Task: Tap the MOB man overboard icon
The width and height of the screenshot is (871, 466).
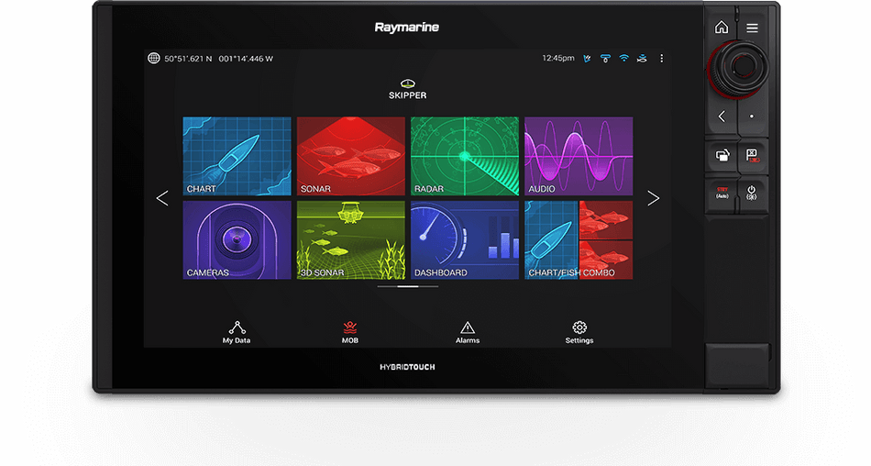Action: [x=349, y=331]
